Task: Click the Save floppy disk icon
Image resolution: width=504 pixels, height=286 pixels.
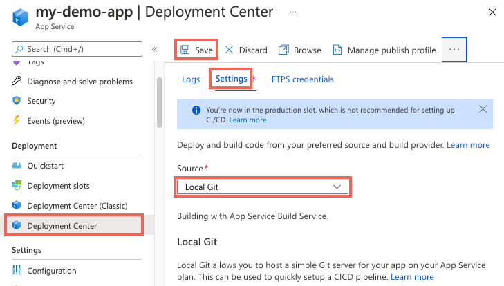Action: click(185, 50)
